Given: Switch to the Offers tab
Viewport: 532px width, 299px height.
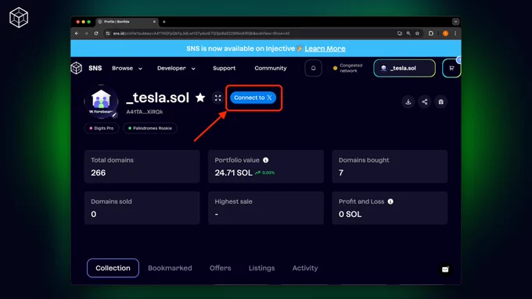Looking at the screenshot, I should [x=220, y=268].
